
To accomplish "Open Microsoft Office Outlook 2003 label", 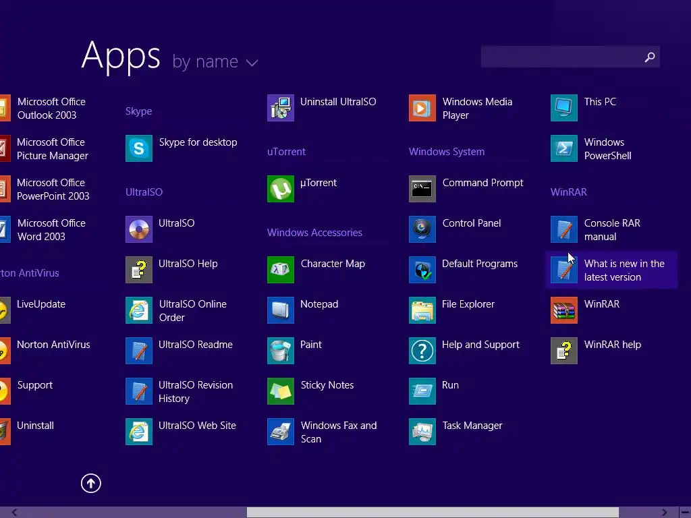I will [x=51, y=109].
